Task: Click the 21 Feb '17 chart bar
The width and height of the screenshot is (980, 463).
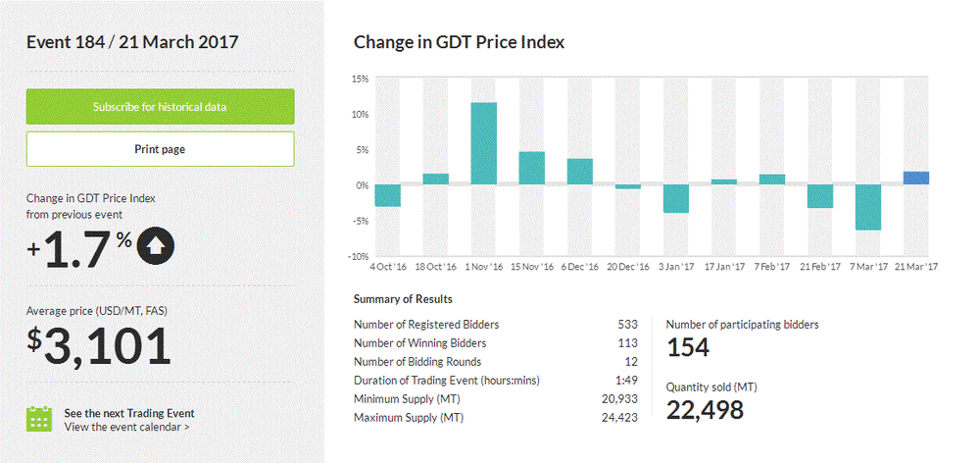Action: 819,196
